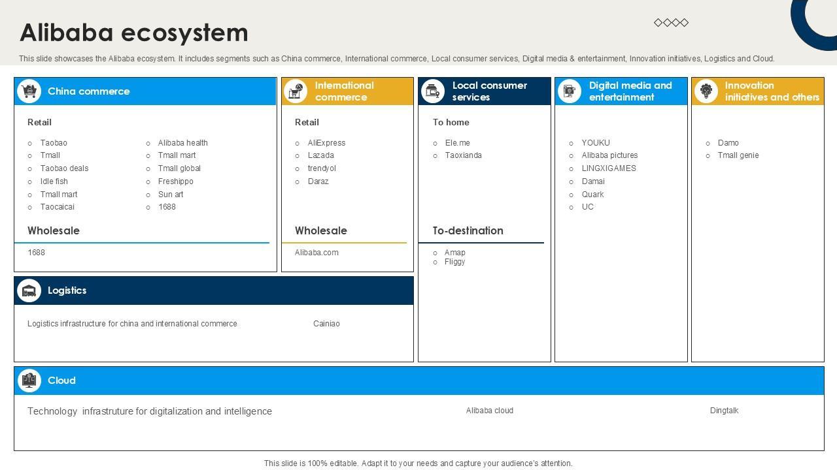Click the 'YOUKU' list item
837x470 pixels.
pos(596,143)
